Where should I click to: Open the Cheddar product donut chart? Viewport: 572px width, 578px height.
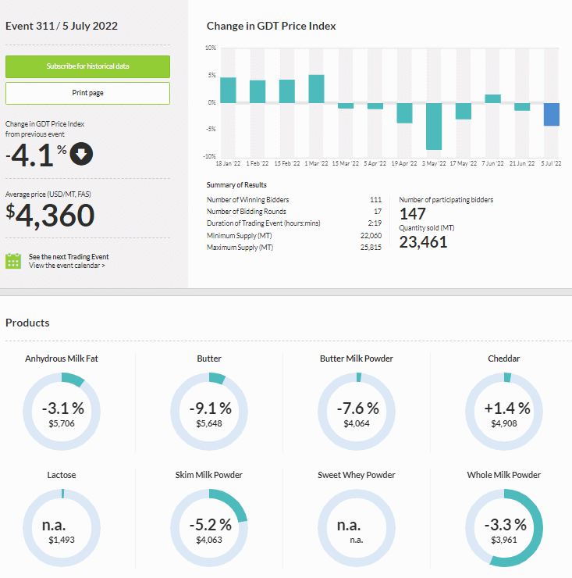504,412
